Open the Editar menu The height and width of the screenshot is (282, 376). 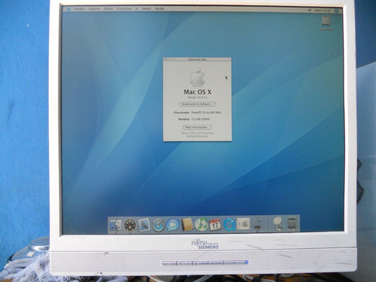108,9
